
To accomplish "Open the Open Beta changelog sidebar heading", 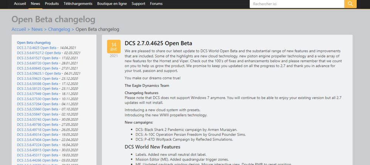I will [34, 43].
